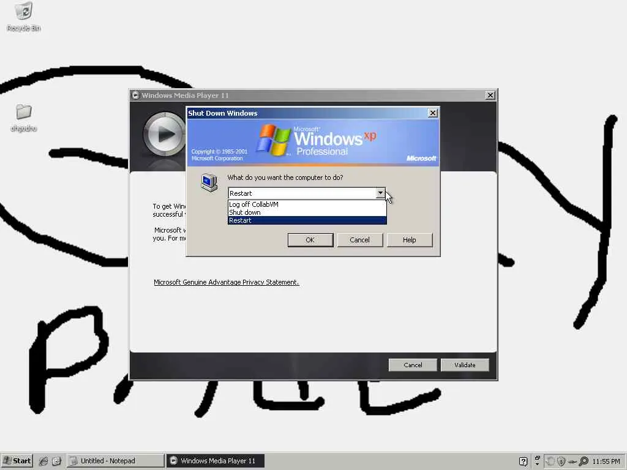
Task: Click Windows Media Player 11 taskbar button
Action: [215, 461]
